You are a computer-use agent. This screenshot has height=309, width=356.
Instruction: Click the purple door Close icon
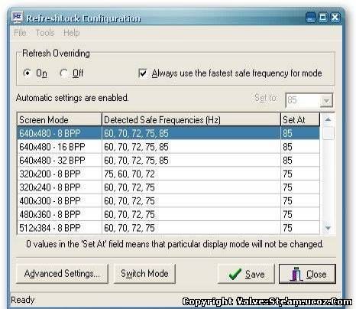point(296,274)
